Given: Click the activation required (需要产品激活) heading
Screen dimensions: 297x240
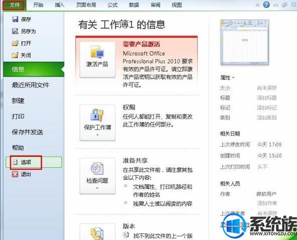Looking at the screenshot, I should (x=141, y=44).
